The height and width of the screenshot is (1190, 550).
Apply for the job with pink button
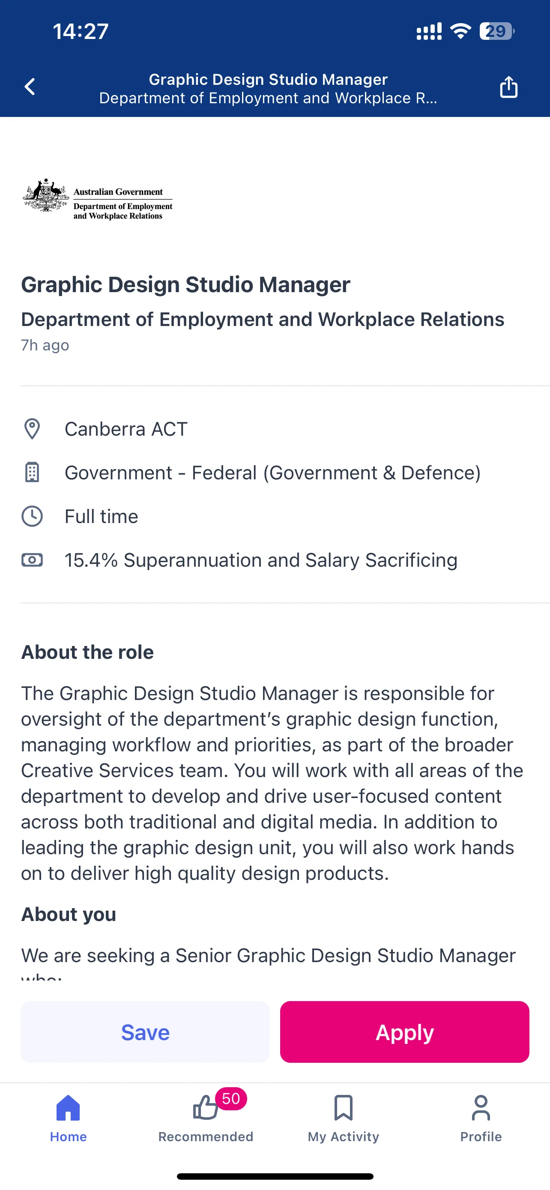pyautogui.click(x=404, y=1032)
